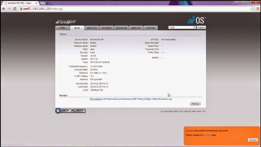
Task: Go to the ADVANCED tab
Action: (x=121, y=28)
